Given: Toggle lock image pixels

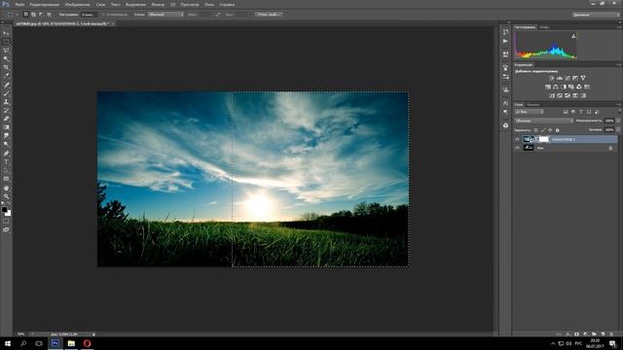Looking at the screenshot, I should [x=543, y=130].
